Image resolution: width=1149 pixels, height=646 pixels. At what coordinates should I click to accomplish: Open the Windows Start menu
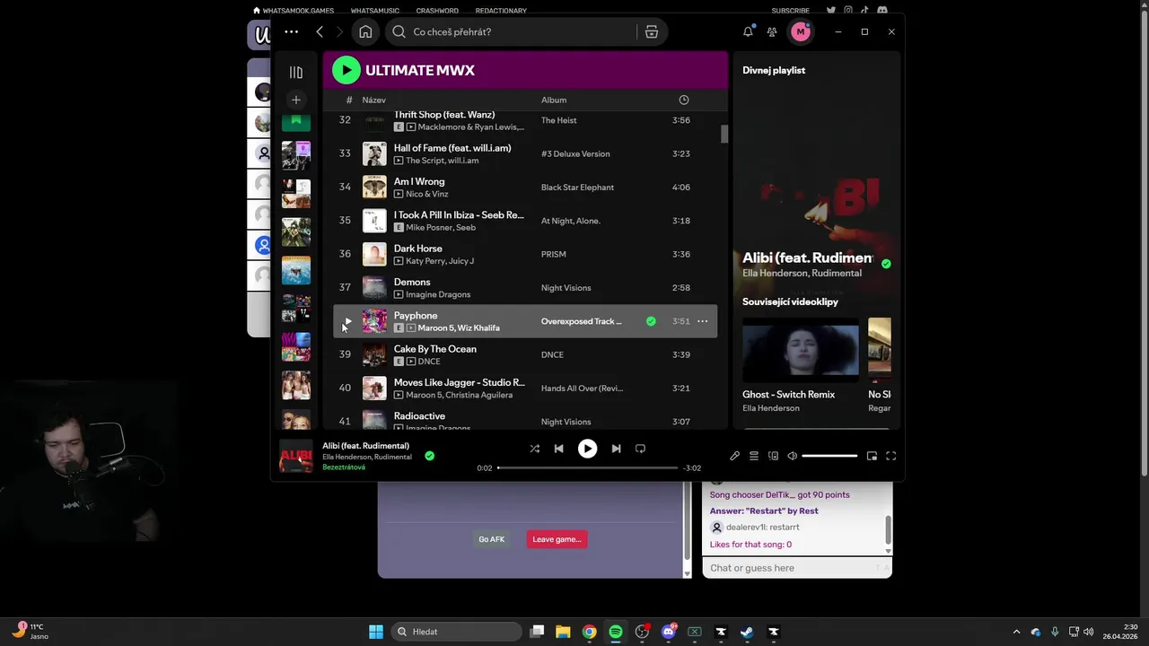point(376,632)
